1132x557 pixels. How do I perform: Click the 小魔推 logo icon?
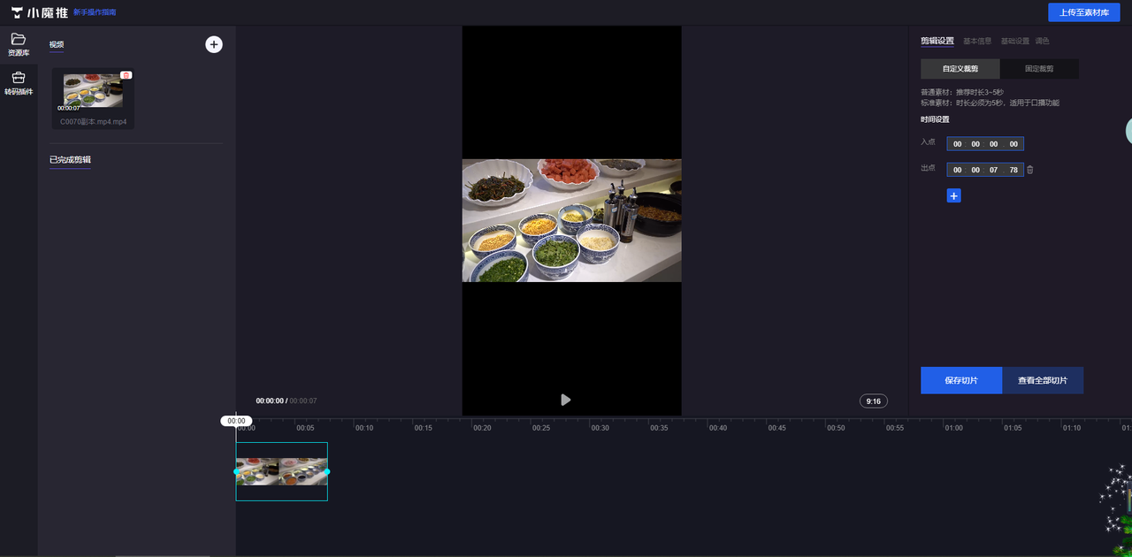click(x=17, y=12)
